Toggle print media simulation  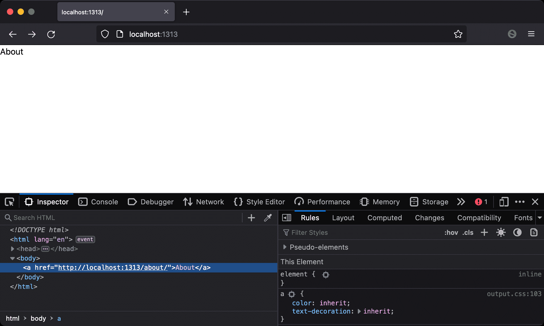(x=534, y=232)
